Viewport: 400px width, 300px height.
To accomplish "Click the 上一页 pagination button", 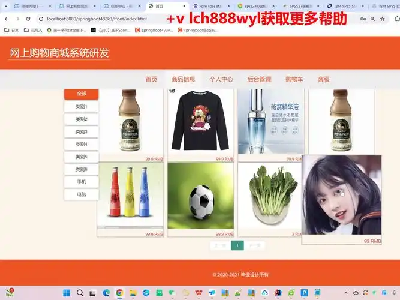I will click(x=220, y=245).
